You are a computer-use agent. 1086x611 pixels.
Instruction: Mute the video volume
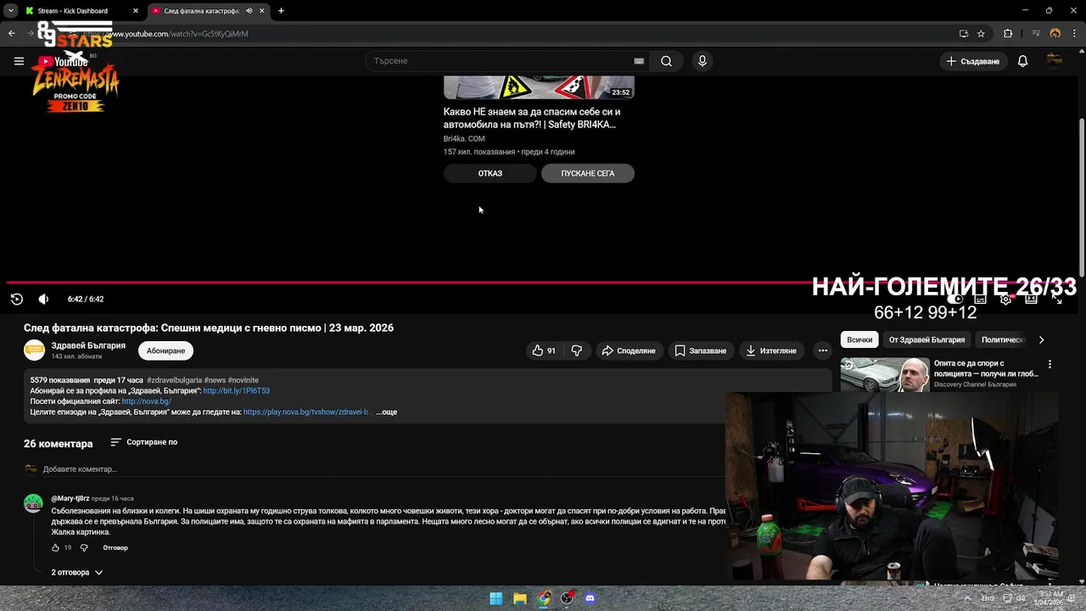43,299
